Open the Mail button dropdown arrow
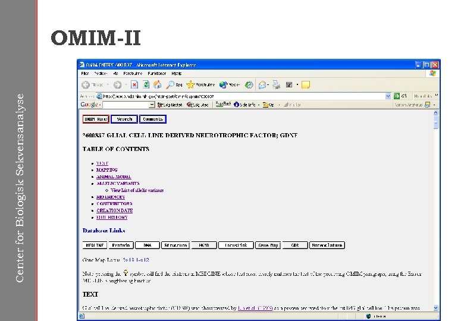The height and width of the screenshot is (321, 464). 268,85
